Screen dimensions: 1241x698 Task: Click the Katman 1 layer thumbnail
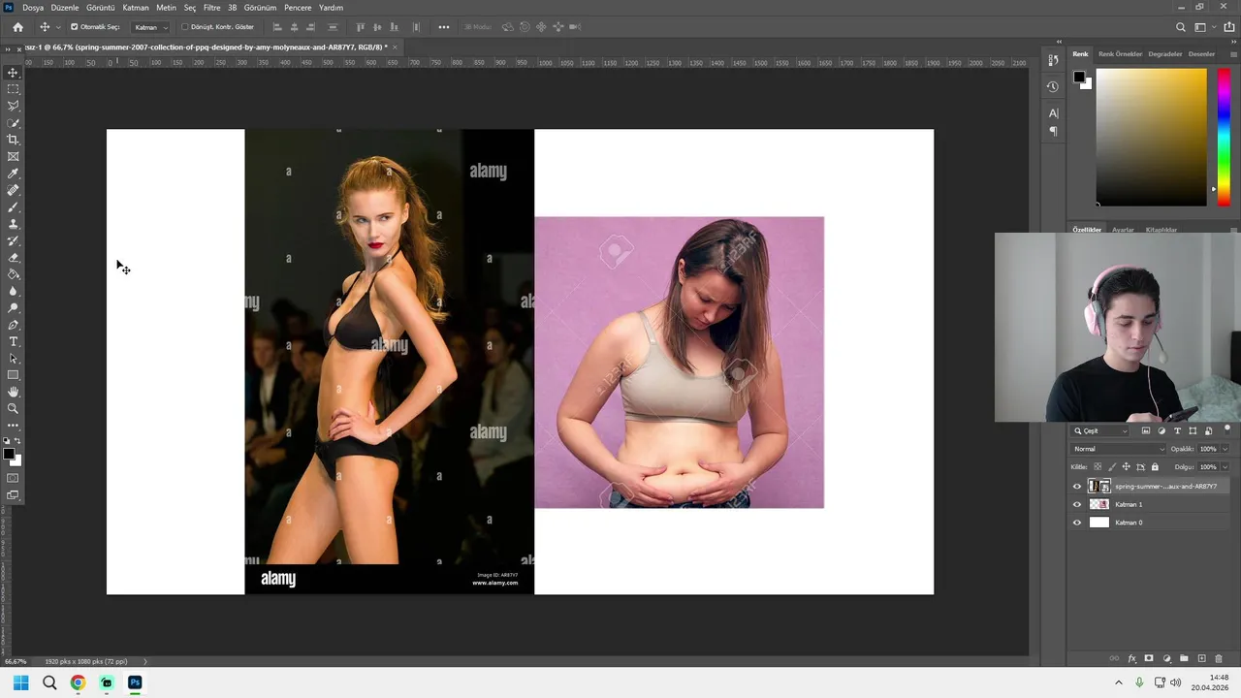point(1099,504)
